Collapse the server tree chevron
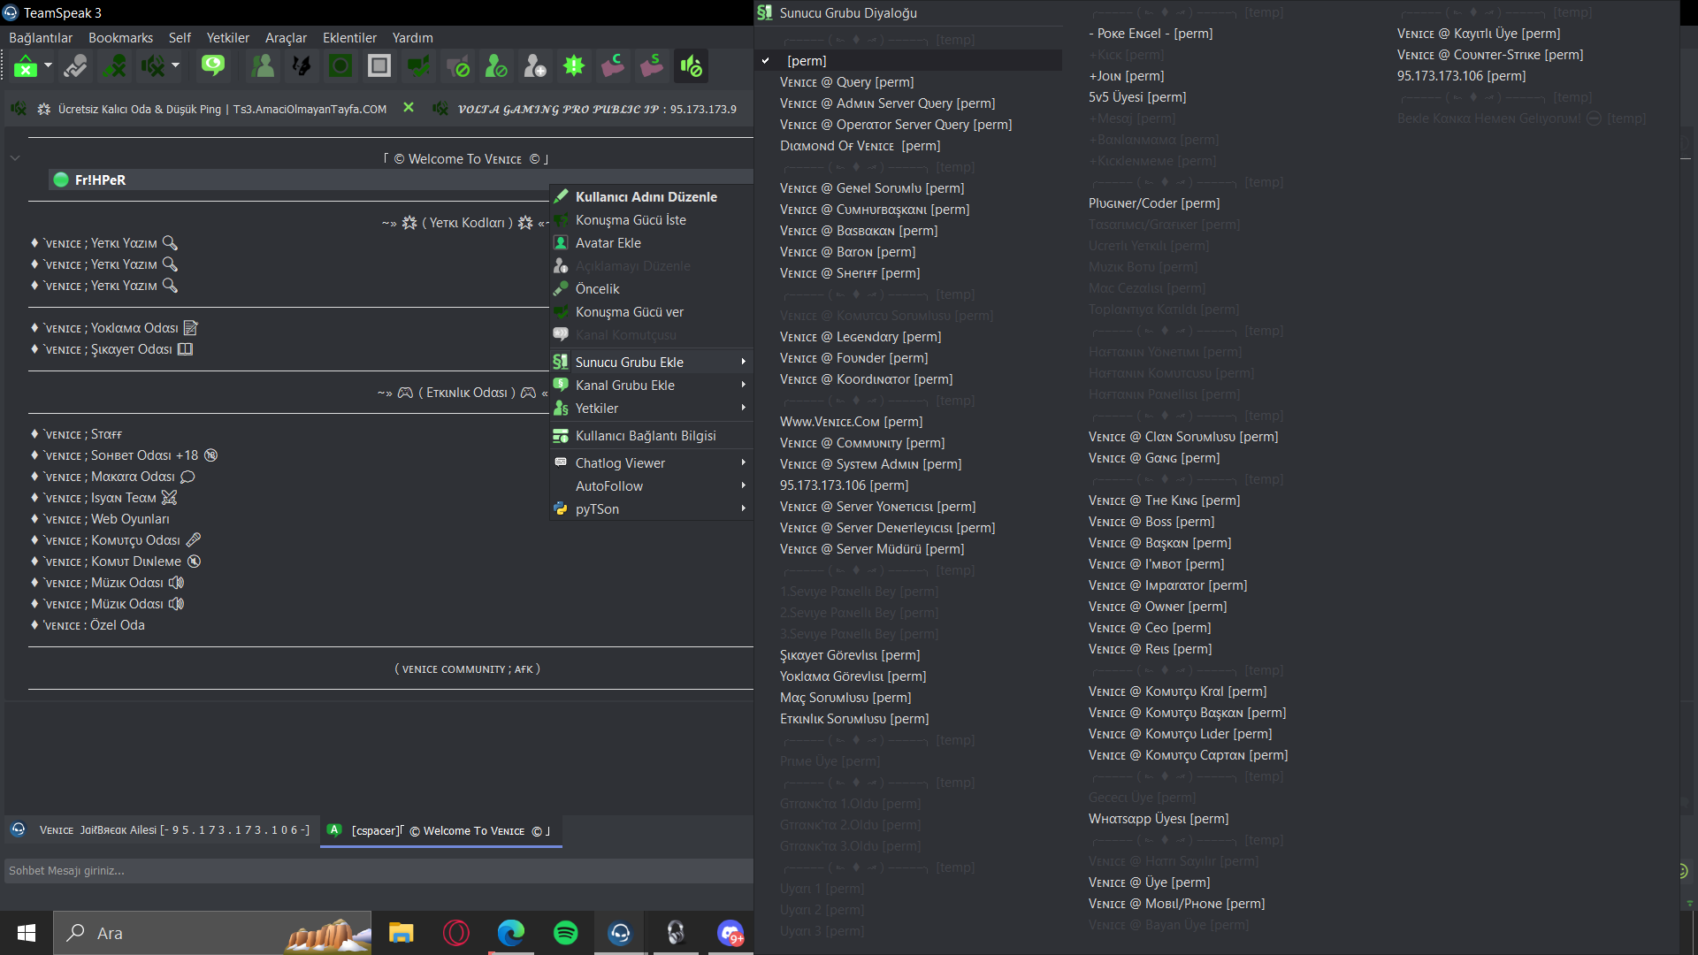The height and width of the screenshot is (955, 1698). tap(15, 158)
